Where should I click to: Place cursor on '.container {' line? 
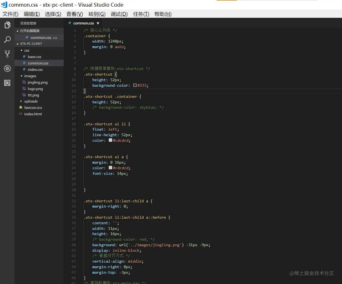coord(97,36)
